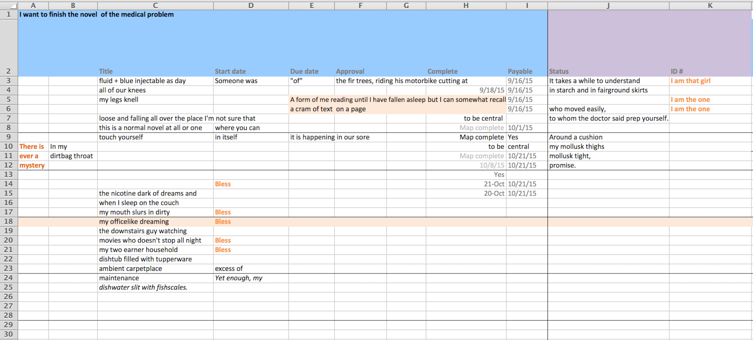Click the 'Due date' header cell

tap(311, 71)
